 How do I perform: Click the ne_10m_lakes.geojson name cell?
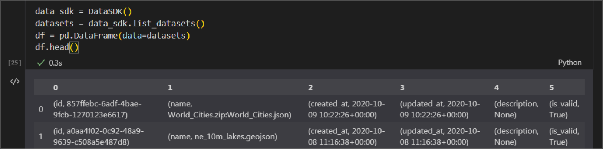tap(223, 136)
